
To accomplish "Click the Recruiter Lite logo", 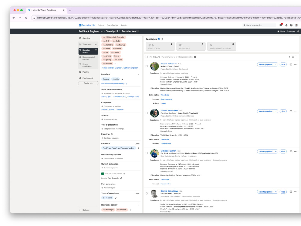I will (x=87, y=25).
